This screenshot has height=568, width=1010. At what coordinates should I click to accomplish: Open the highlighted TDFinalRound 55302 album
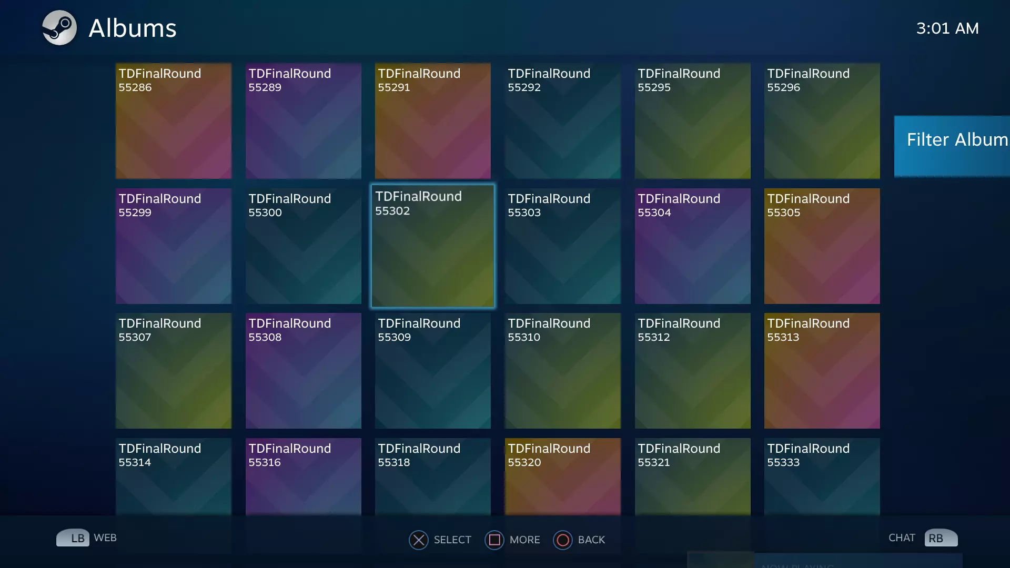pyautogui.click(x=432, y=246)
